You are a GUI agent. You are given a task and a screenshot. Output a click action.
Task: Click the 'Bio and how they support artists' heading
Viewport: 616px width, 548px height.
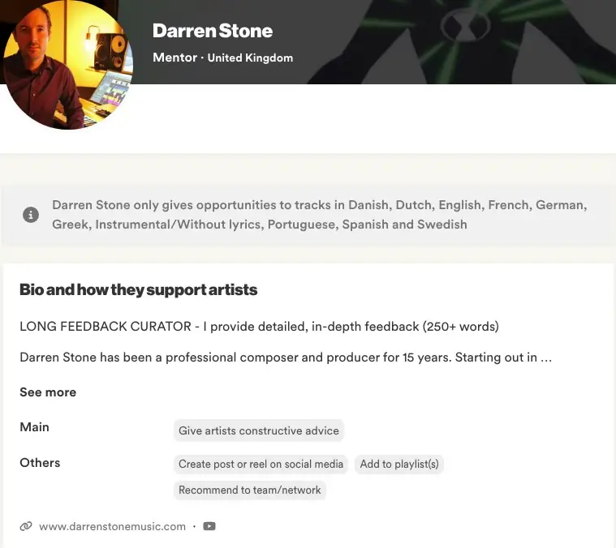click(138, 289)
